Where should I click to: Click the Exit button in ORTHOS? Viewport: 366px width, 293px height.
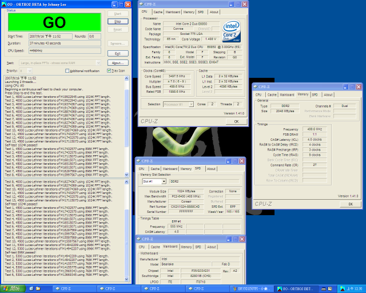point(118,53)
